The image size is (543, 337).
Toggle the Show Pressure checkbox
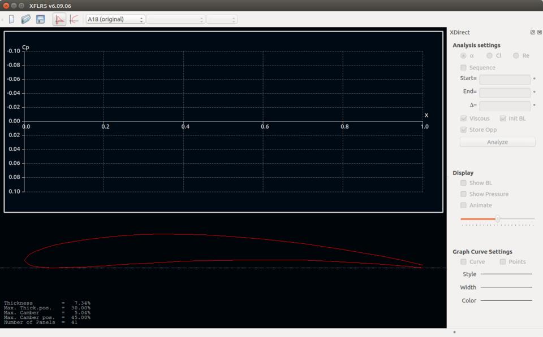click(464, 194)
